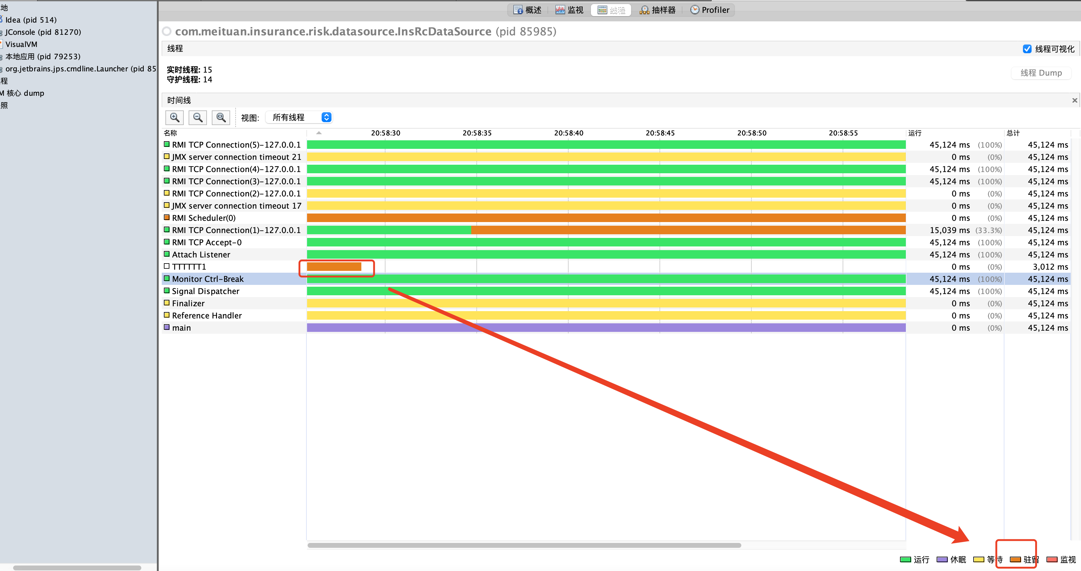Switch to the Profiler tab
Screen dimensions: 1081x571
point(710,10)
